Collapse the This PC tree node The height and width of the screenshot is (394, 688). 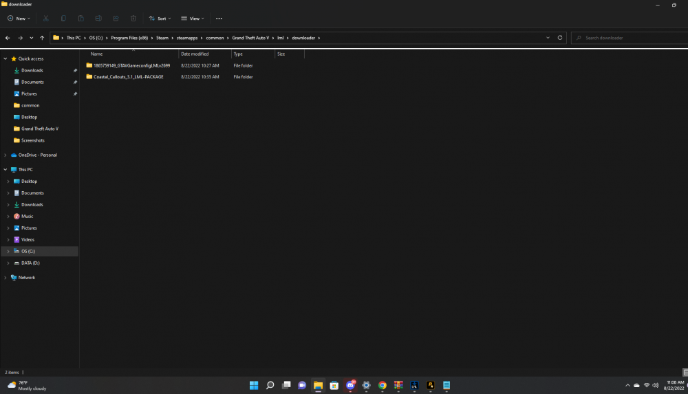(x=6, y=169)
